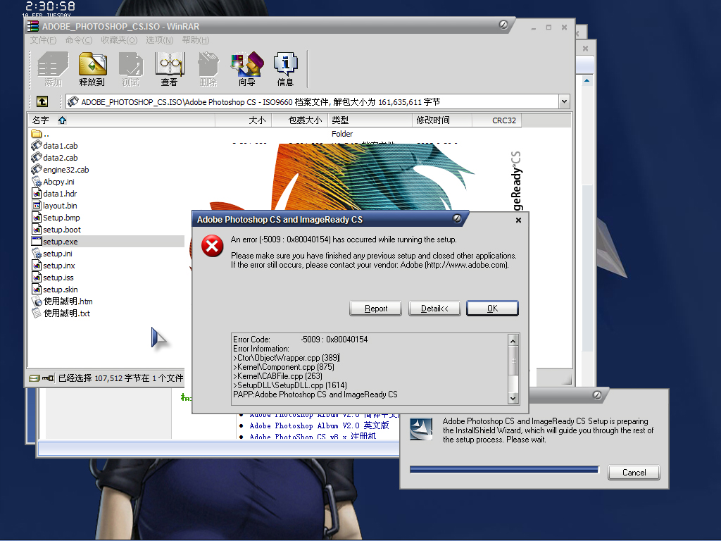Screen dimensions: 721x541
Task: Click the up-one-level folder icon
Action: click(42, 101)
